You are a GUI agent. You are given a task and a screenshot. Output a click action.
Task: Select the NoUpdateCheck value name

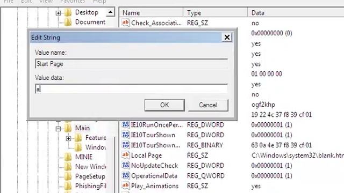pyautogui.click(x=154, y=166)
